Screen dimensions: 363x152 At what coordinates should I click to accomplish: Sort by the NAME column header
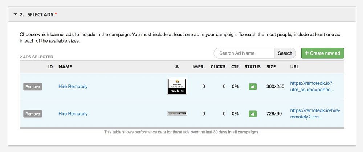(x=65, y=67)
